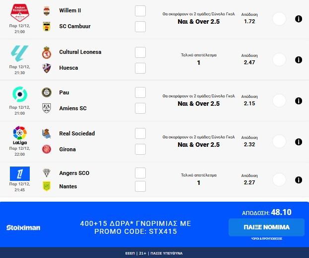Check the box next to Huesca
309x258 pixels.
pyautogui.click(x=140, y=68)
